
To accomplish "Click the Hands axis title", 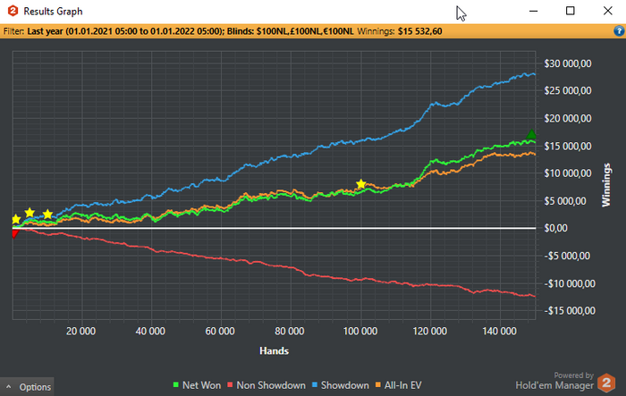I will tap(274, 350).
